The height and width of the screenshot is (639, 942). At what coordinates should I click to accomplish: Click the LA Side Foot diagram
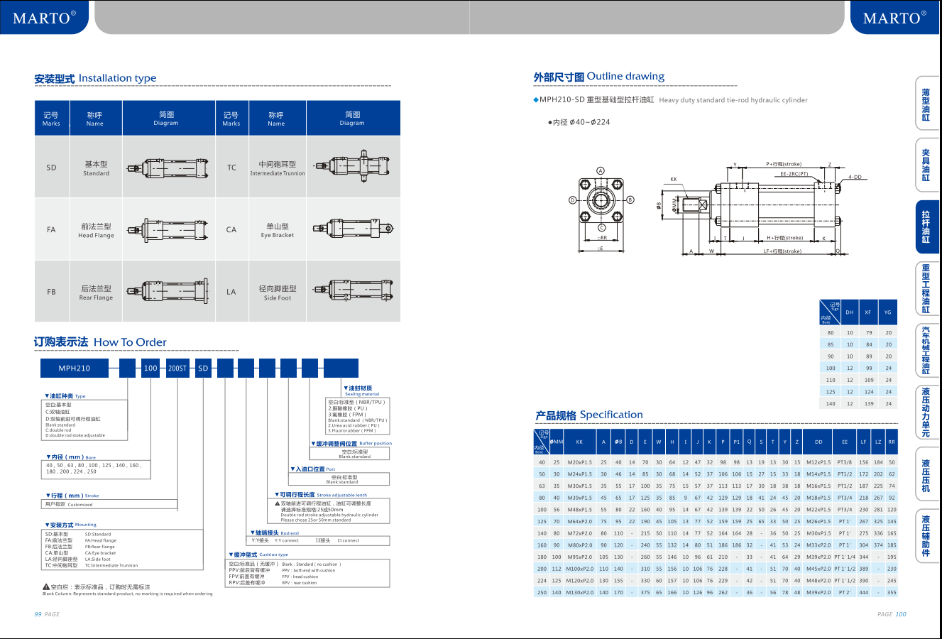(x=353, y=290)
